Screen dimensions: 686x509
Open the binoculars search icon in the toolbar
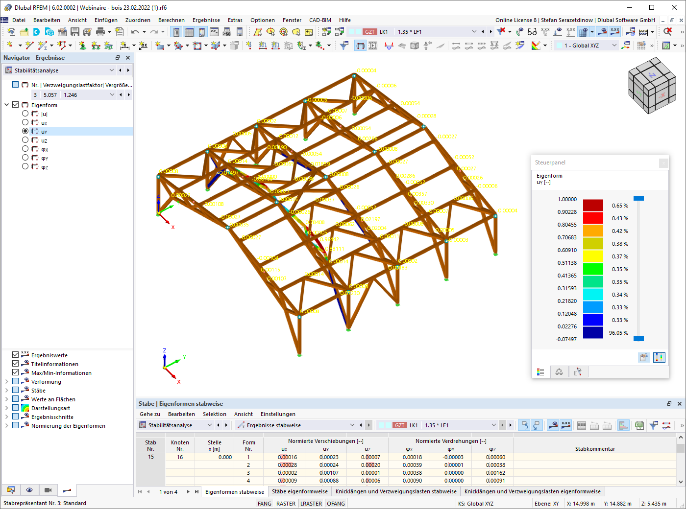tap(532, 31)
